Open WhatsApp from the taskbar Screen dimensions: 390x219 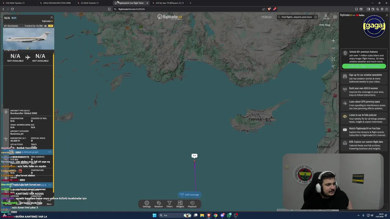pos(229,215)
